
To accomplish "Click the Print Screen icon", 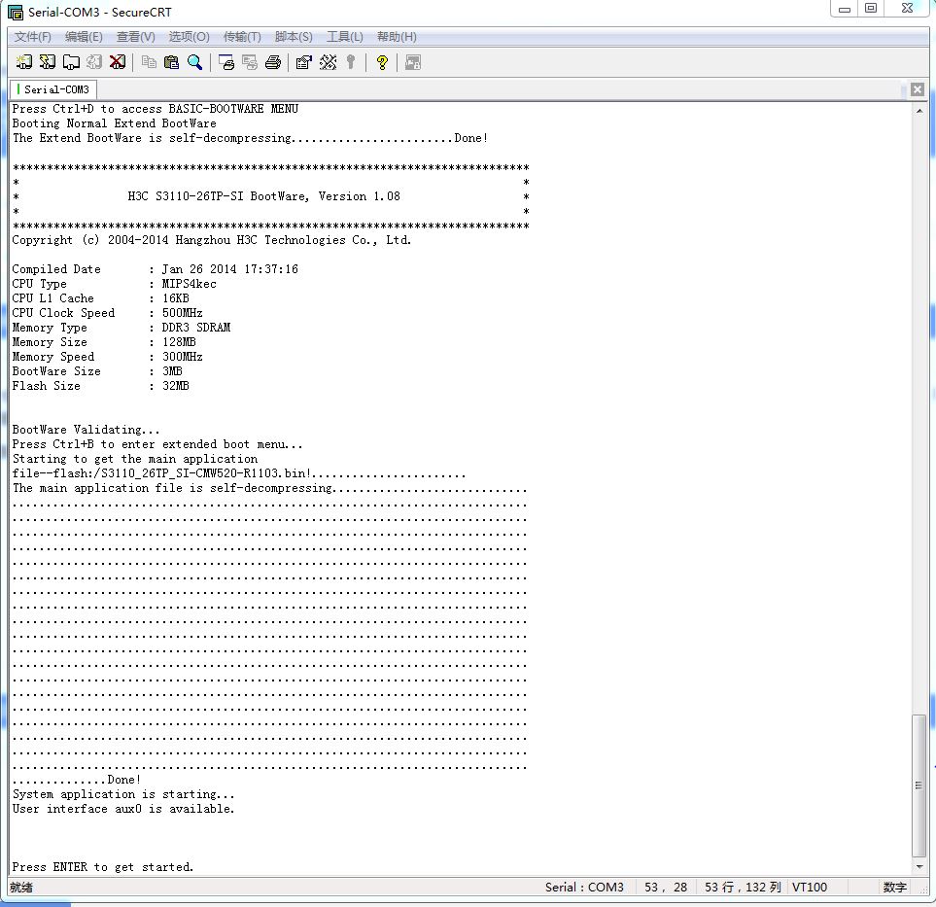I will (226, 62).
